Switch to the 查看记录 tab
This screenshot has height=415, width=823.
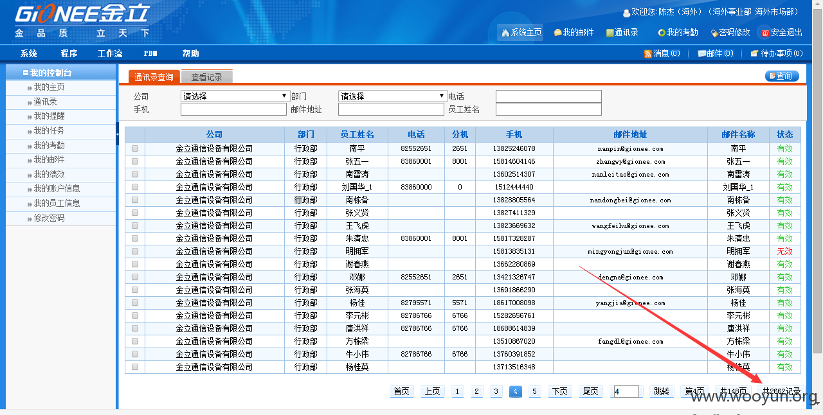click(x=206, y=76)
